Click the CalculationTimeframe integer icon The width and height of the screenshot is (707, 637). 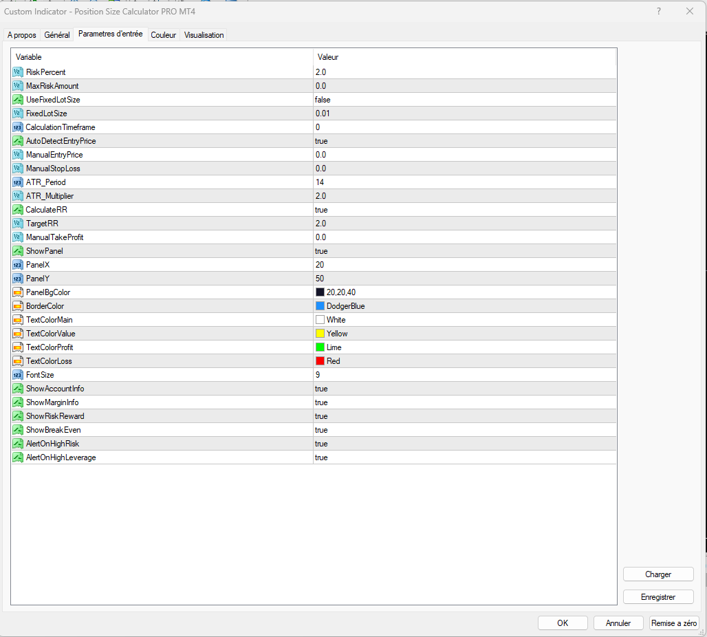coord(18,127)
